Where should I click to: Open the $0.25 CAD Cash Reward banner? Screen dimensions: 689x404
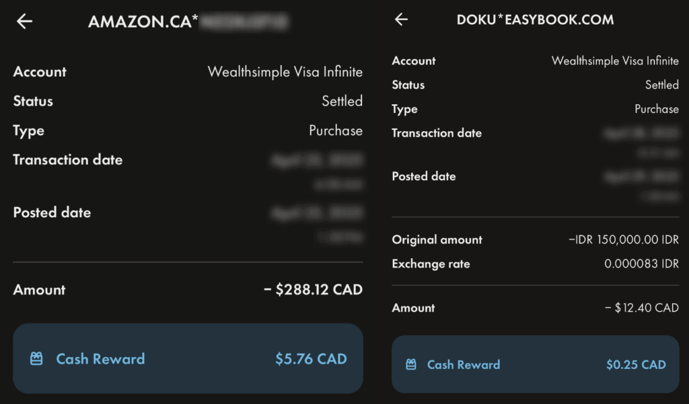535,364
